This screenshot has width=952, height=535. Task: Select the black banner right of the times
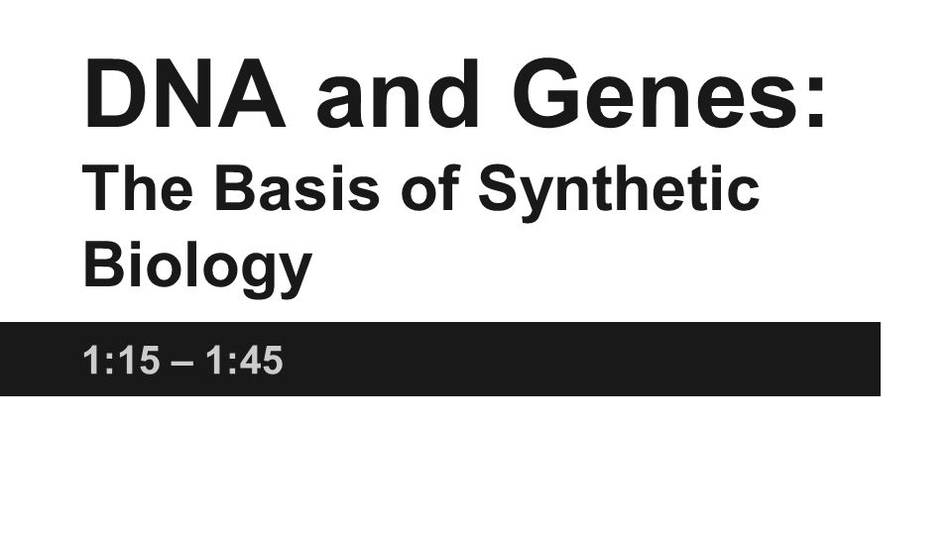582,359
